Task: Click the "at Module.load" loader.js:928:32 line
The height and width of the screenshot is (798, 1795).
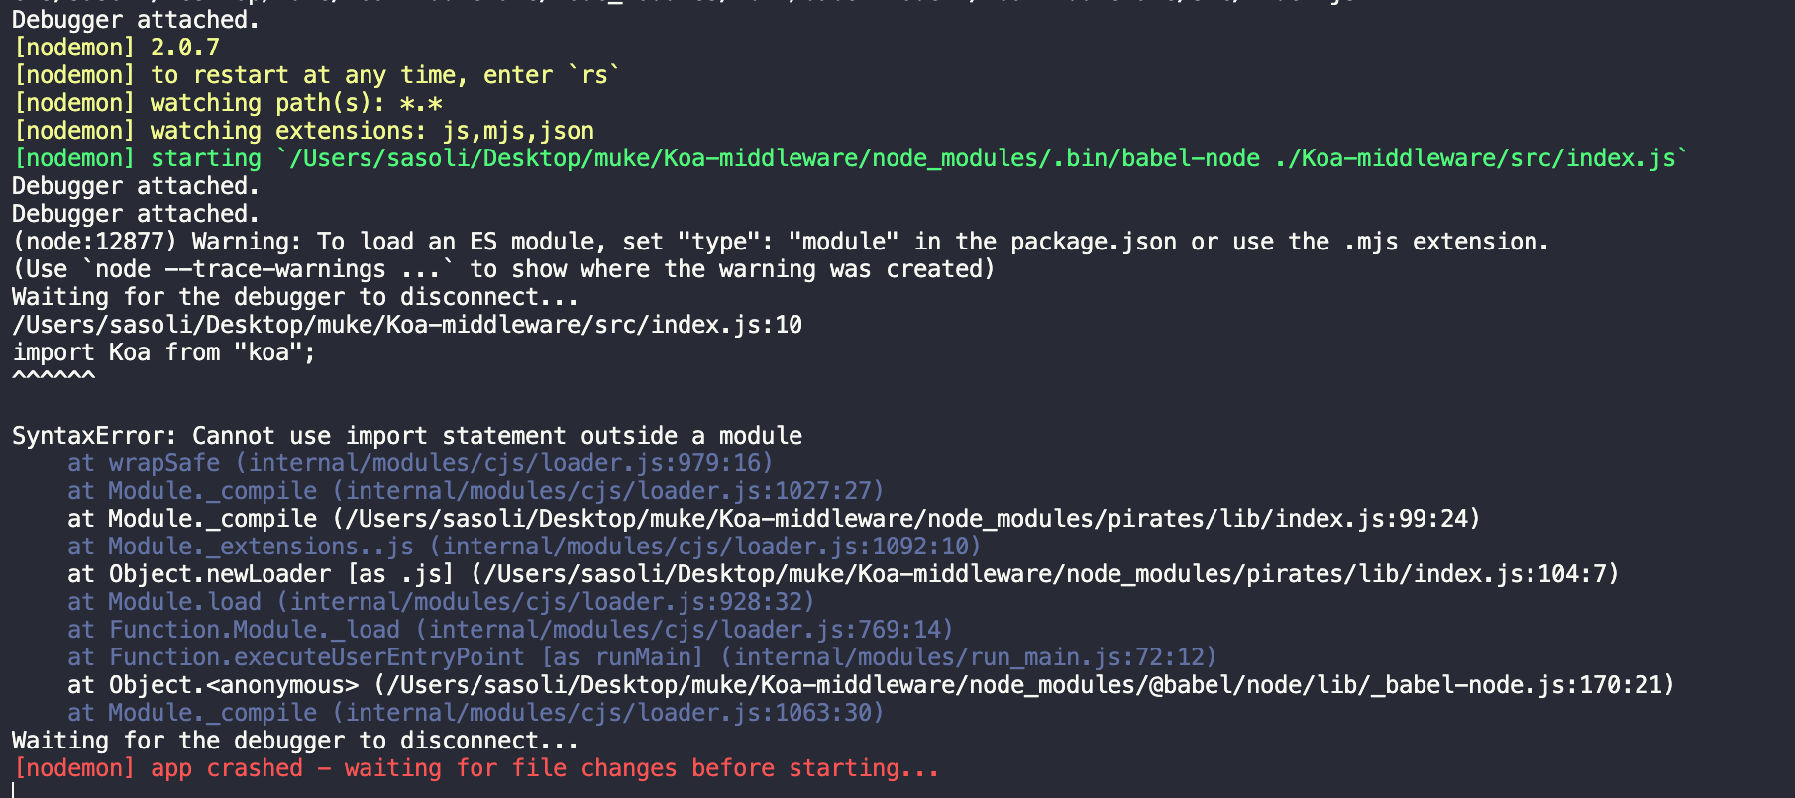Action: (x=441, y=602)
